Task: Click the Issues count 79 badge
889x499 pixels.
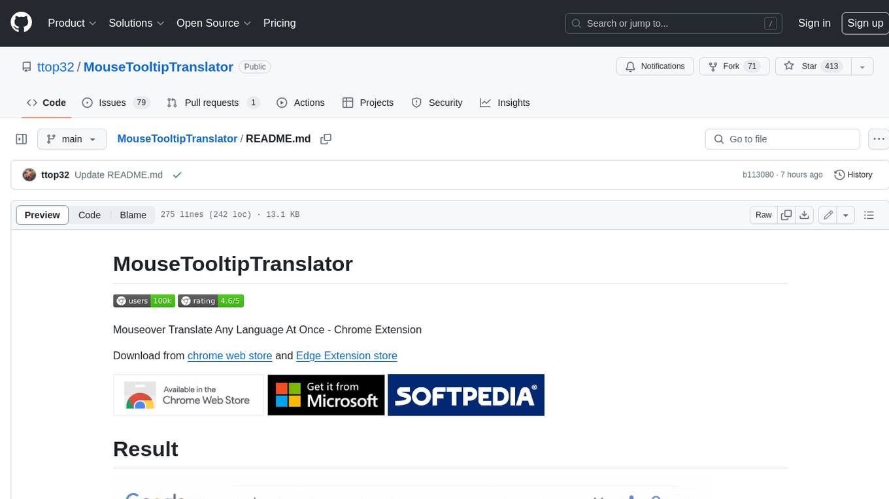Action: click(x=141, y=103)
